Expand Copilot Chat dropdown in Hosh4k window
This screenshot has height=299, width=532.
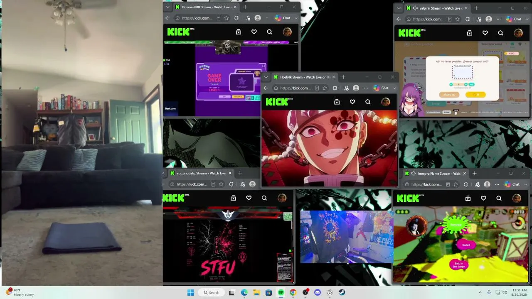[394, 88]
